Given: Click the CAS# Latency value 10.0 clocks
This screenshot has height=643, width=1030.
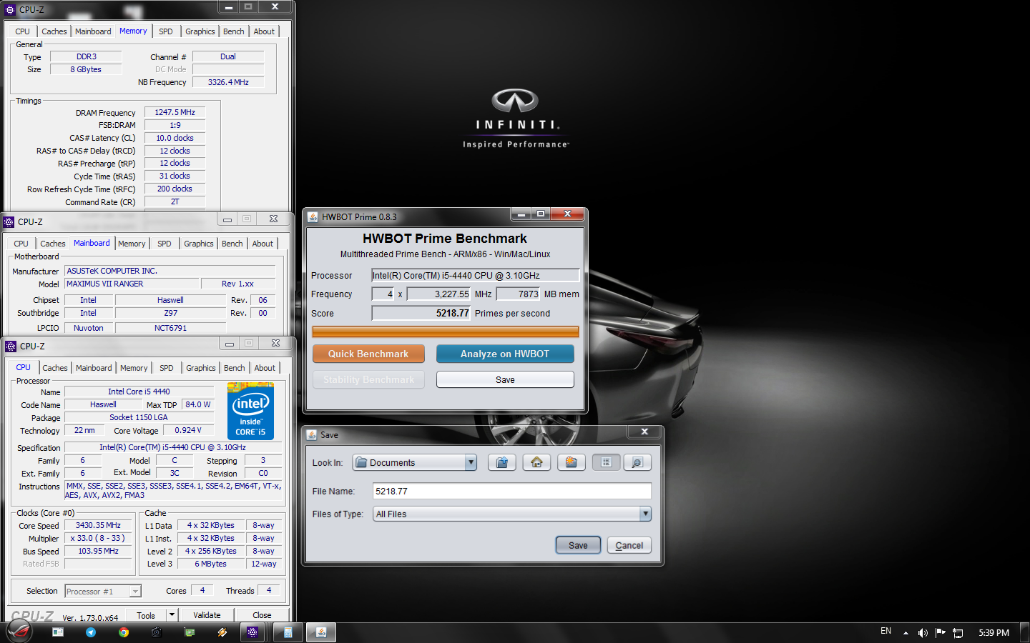Looking at the screenshot, I should (175, 138).
